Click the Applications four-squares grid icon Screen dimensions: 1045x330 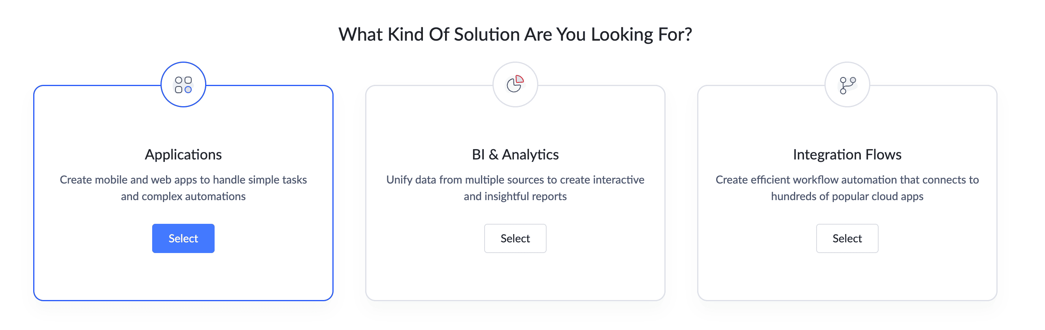point(183,85)
